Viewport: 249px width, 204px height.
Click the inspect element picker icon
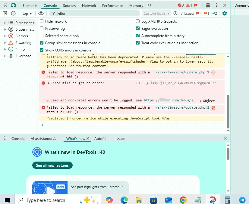click(x=5, y=5)
